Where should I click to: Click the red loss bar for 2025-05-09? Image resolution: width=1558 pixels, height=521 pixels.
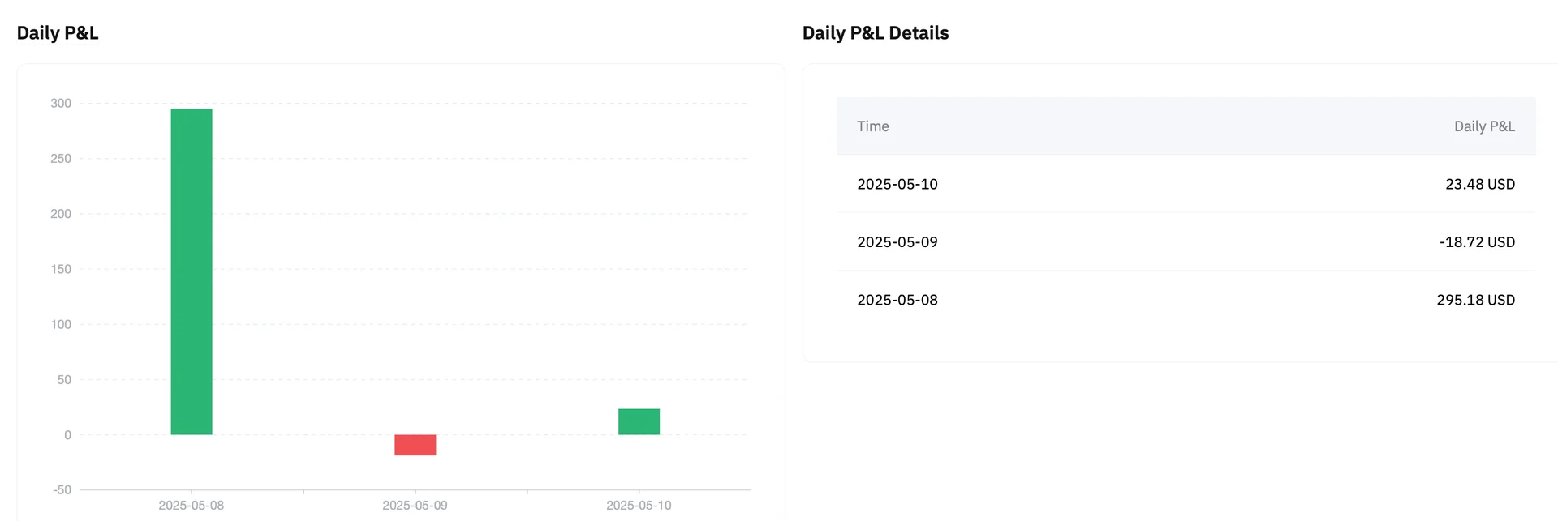tap(415, 445)
